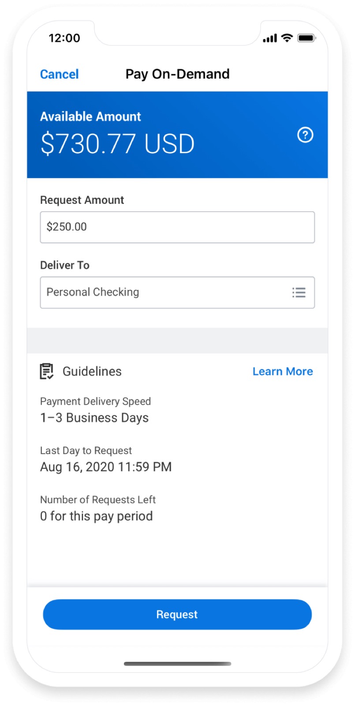
Task: Tap the Guidelines section heading
Action: point(92,372)
